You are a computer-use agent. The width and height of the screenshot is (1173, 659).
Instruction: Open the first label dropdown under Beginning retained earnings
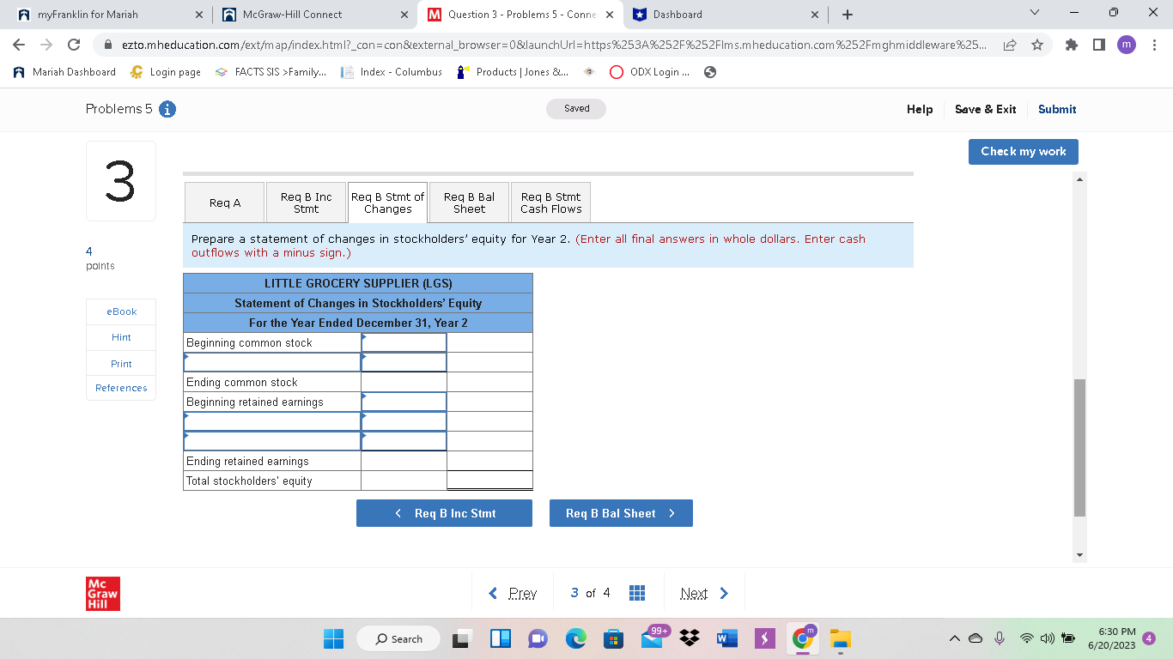[272, 421]
